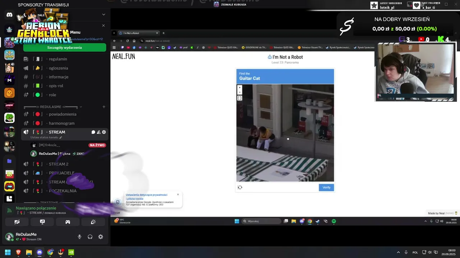This screenshot has height=258, width=460.
Task: Reload the captcha challenge
Action: pyautogui.click(x=240, y=187)
